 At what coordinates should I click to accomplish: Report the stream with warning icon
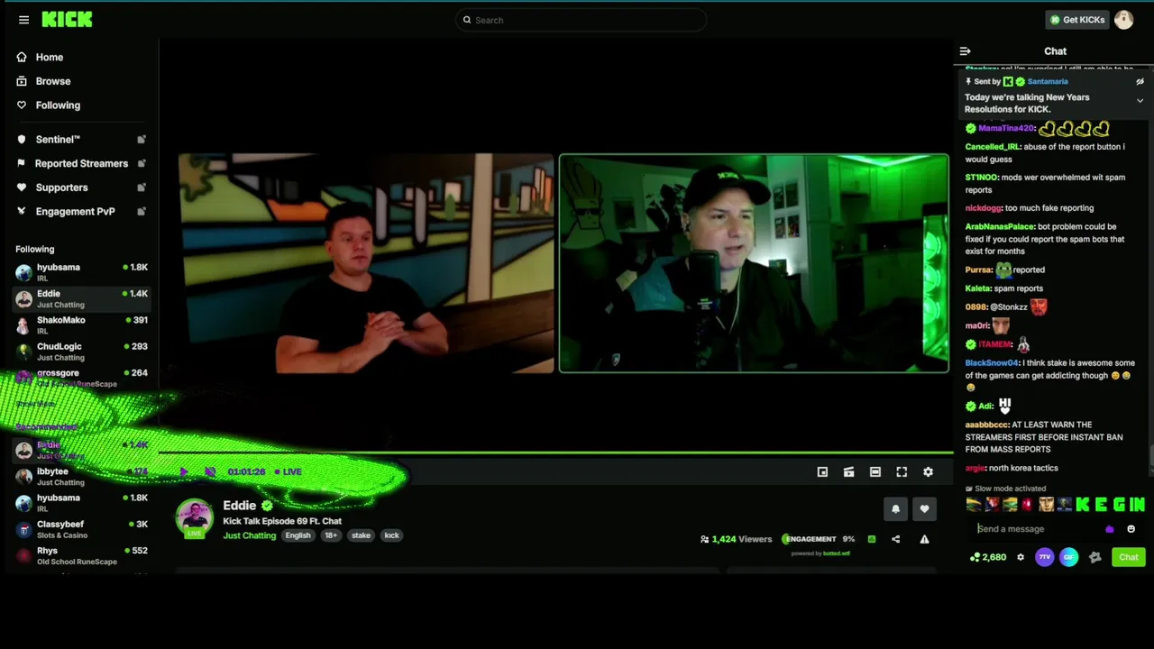(924, 539)
